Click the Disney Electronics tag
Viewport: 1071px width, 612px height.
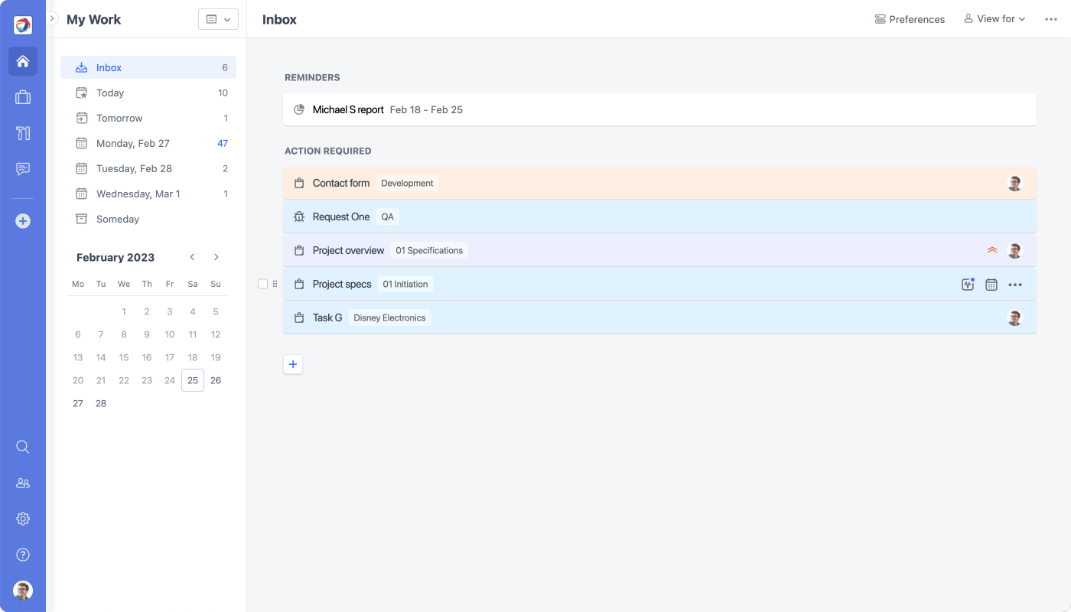tap(389, 317)
